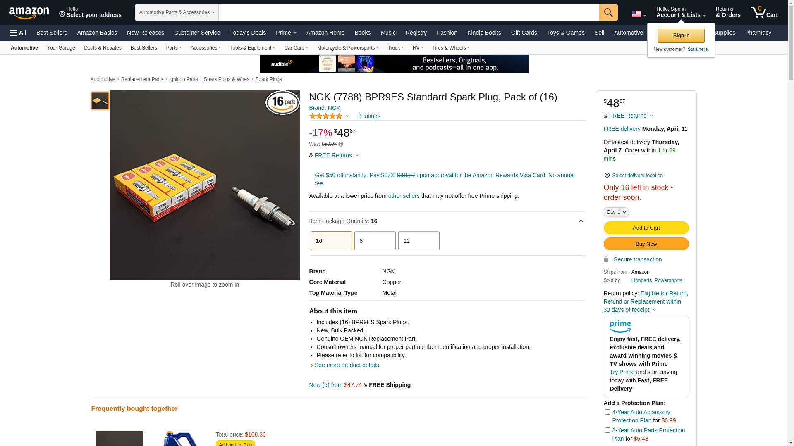
Task: Collapse the Item Package Quantity section
Action: coord(581,221)
